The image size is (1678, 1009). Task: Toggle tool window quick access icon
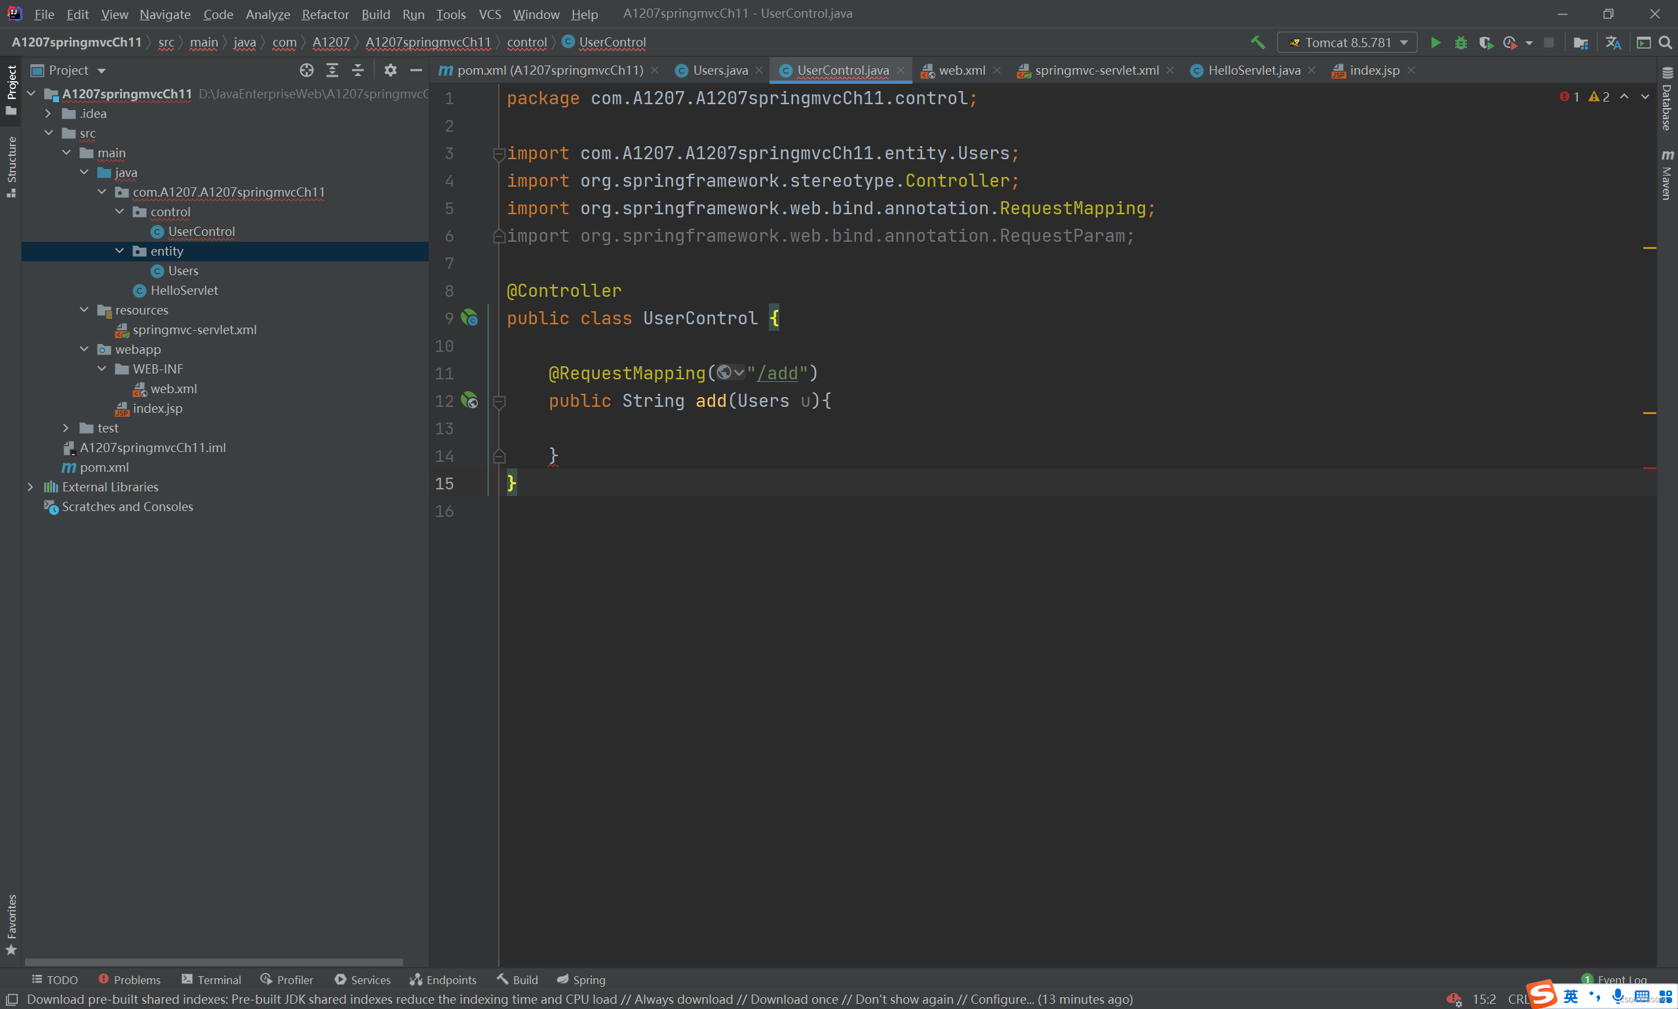(x=12, y=999)
